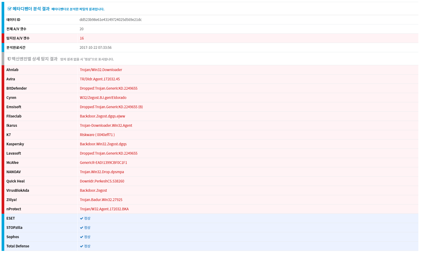Click Cyren's W32/Zegost.BJ.gen!Eldorado detection
421x253 pixels.
[103, 98]
